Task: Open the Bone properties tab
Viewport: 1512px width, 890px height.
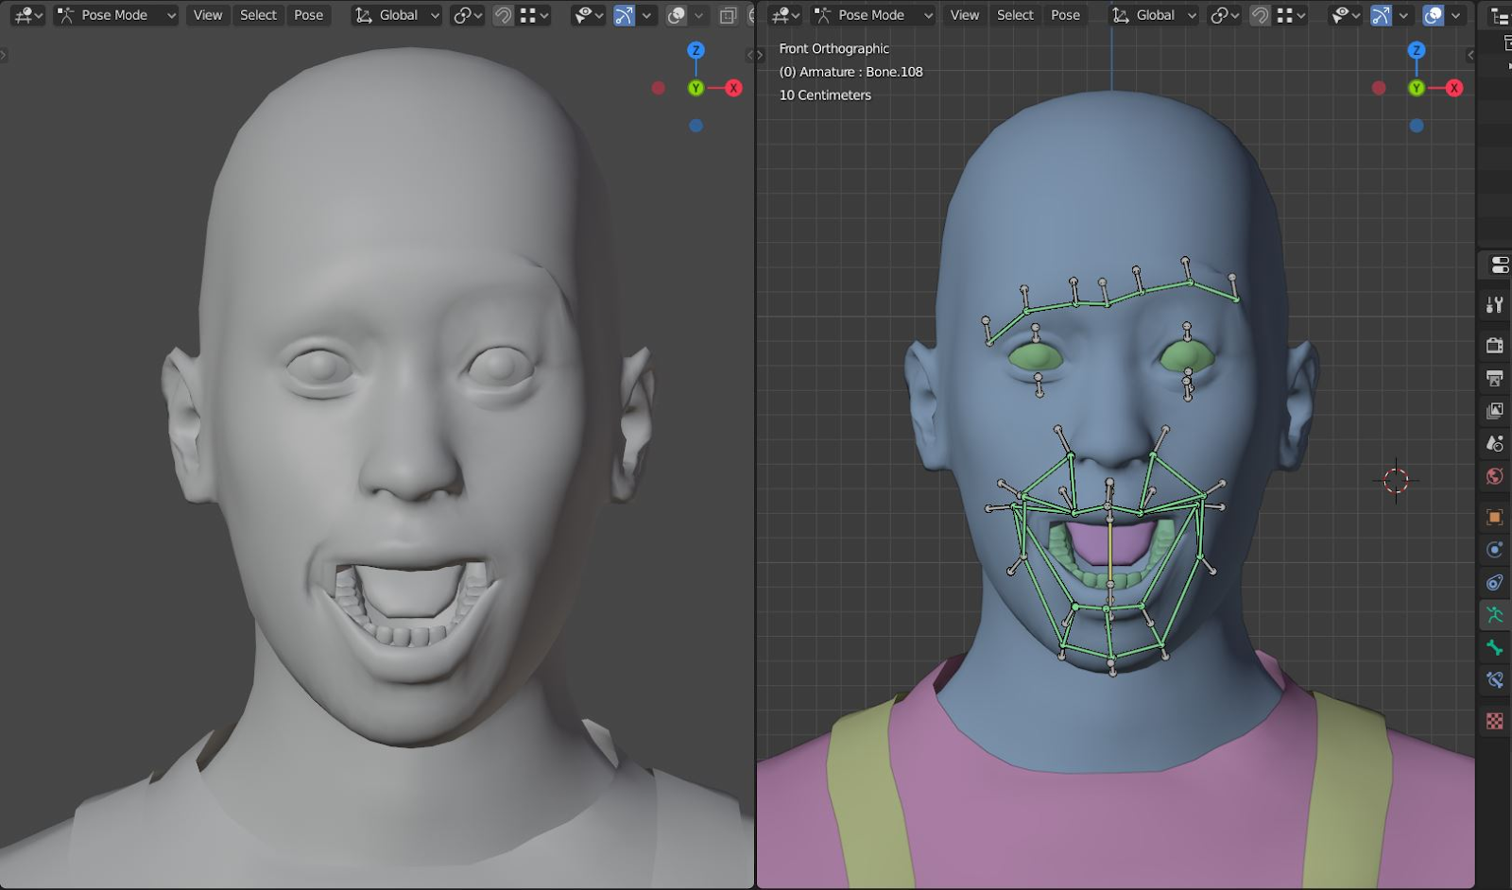Action: point(1494,648)
